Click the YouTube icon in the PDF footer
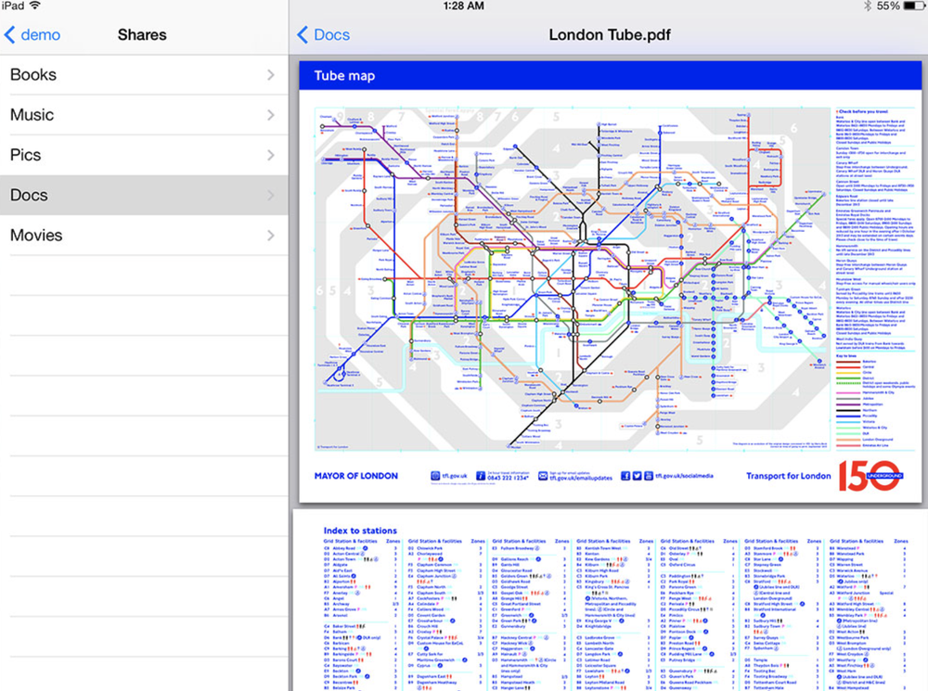 coord(648,474)
